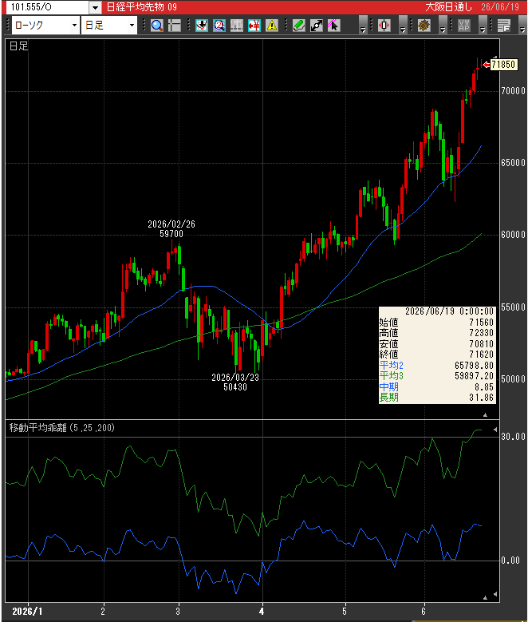Click the candlestick icon with red arrows
The height and width of the screenshot is (622, 528).
pyautogui.click(x=384, y=26)
